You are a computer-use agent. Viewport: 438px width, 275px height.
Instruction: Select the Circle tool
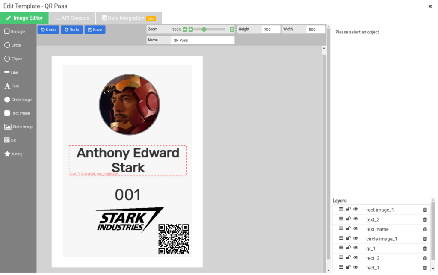tap(12, 45)
